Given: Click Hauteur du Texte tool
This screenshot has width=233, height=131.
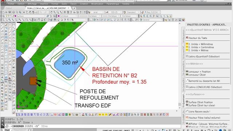Looking at the screenshot, I should [198, 38].
